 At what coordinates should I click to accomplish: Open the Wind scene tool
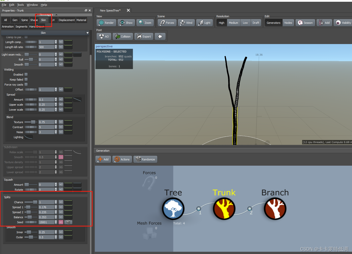click(x=186, y=23)
